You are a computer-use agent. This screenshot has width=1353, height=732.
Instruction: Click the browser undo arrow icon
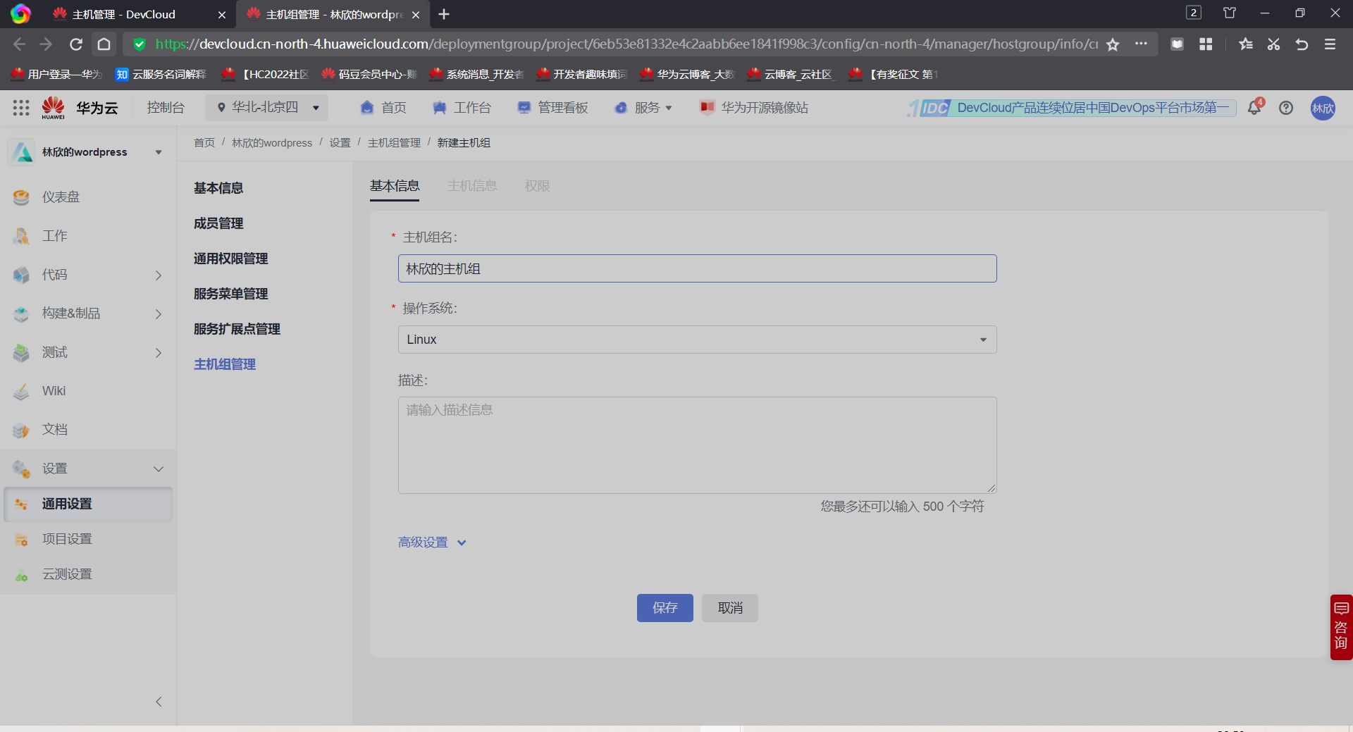[x=1302, y=44]
